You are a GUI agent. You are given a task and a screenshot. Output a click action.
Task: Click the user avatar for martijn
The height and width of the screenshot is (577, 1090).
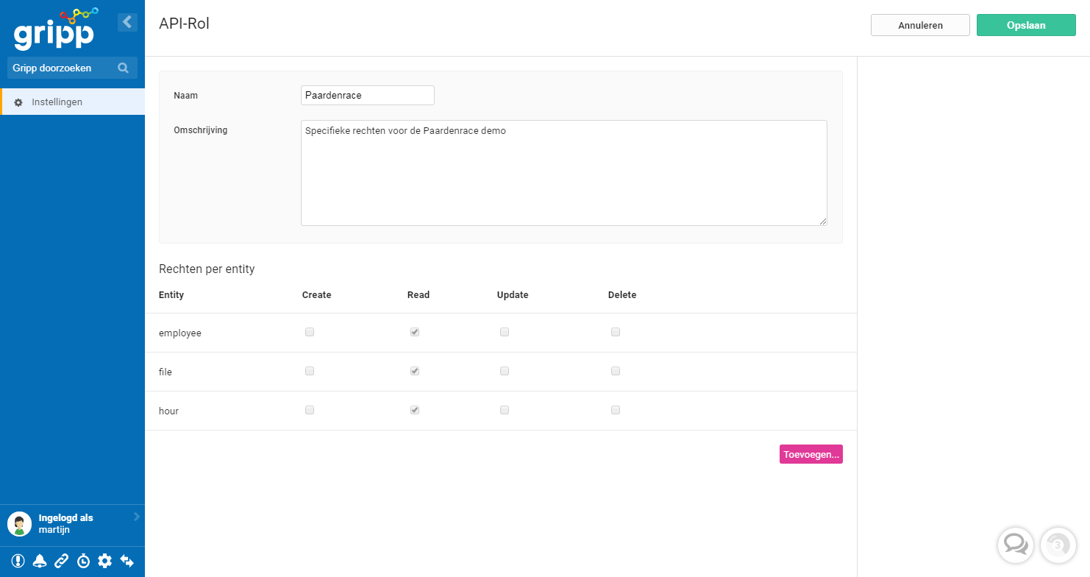coord(20,524)
